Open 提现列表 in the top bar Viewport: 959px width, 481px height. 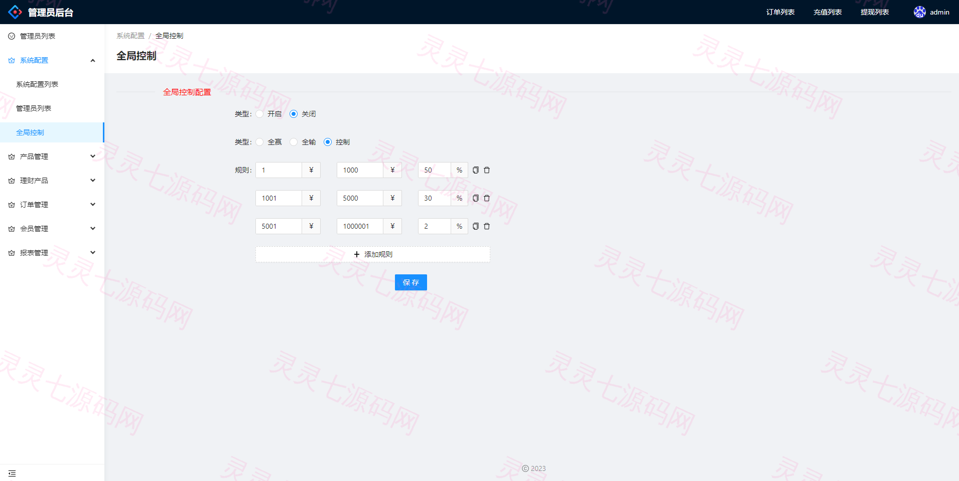tap(875, 12)
